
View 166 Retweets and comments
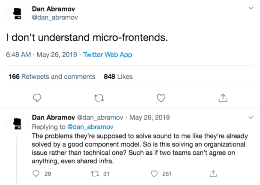(x=52, y=76)
